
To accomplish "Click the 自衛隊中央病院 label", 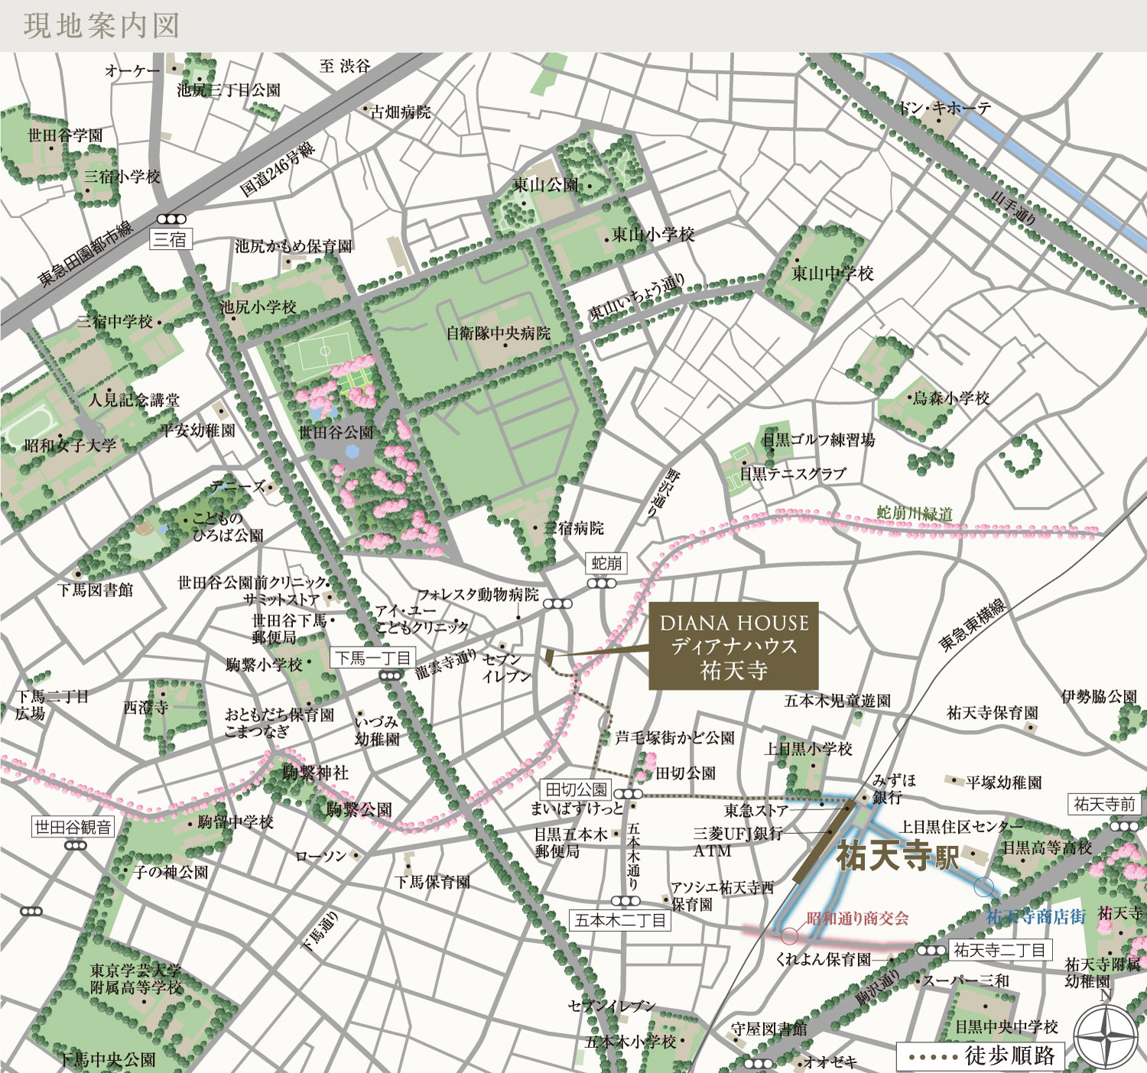I will (498, 333).
